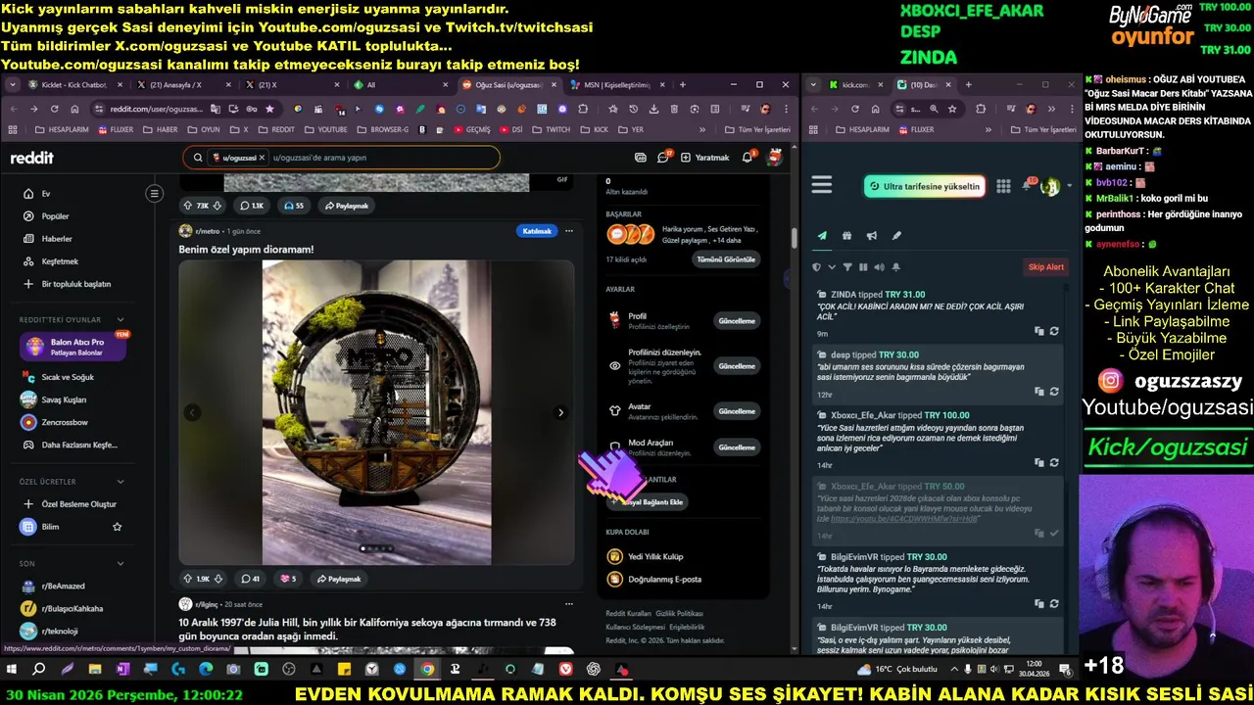Open the apps grid icon in the dashboard
This screenshot has height=705, width=1254.
1003,186
